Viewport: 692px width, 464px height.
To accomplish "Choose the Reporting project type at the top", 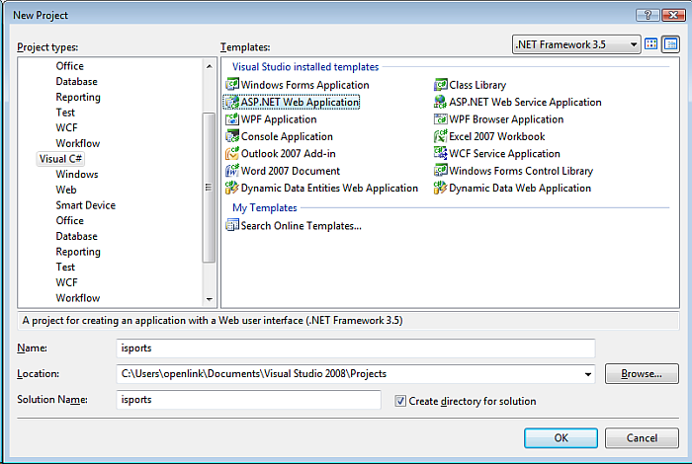I will (x=78, y=97).
